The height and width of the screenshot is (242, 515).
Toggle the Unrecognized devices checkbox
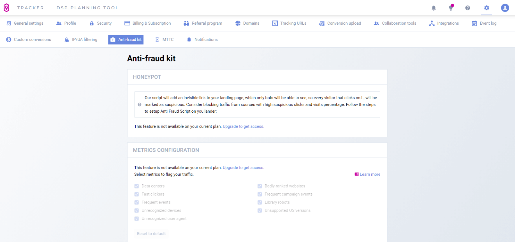pyautogui.click(x=137, y=211)
